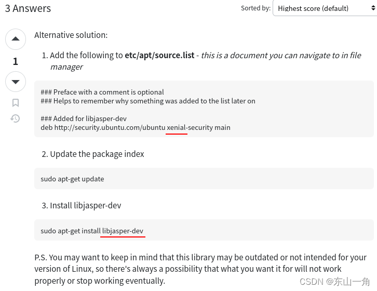Image resolution: width=377 pixels, height=291 pixels.
Task: Click the security.ubuntu.com URL in the code
Action: (110, 127)
